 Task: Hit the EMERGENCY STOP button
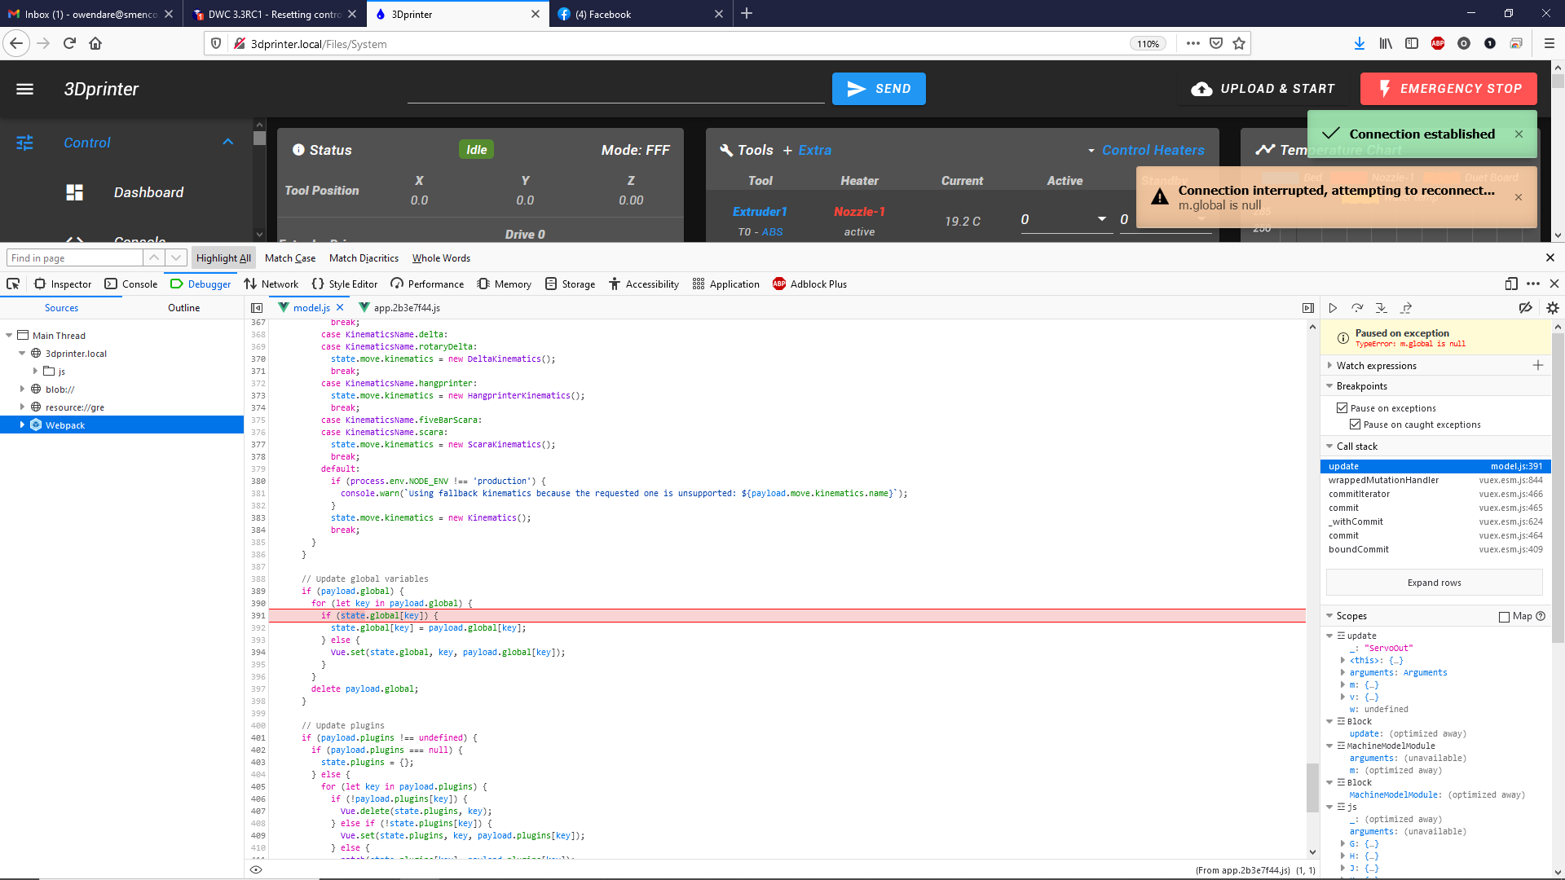coord(1448,89)
